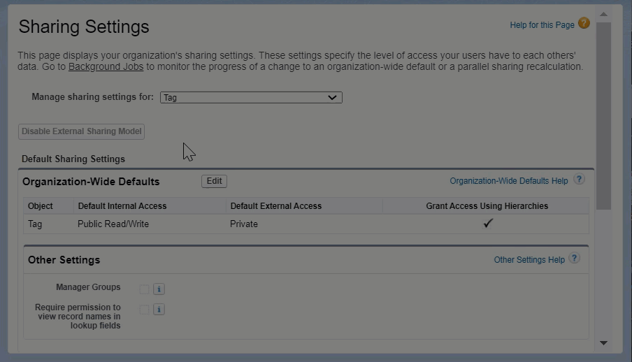
Task: Click the info icon next to Manager Groups
Action: [x=159, y=289]
